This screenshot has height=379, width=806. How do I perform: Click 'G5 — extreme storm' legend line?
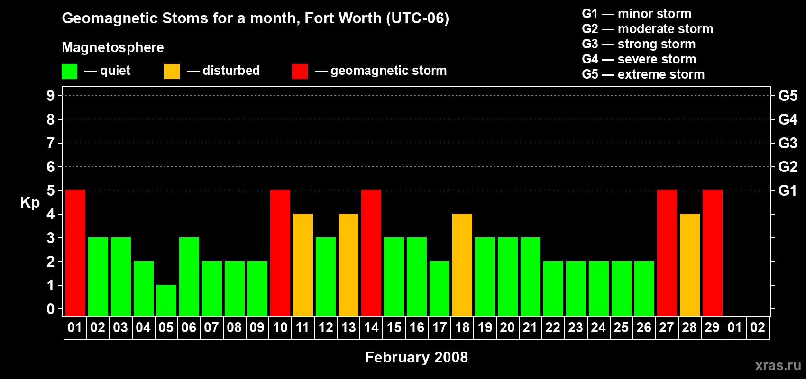[643, 74]
